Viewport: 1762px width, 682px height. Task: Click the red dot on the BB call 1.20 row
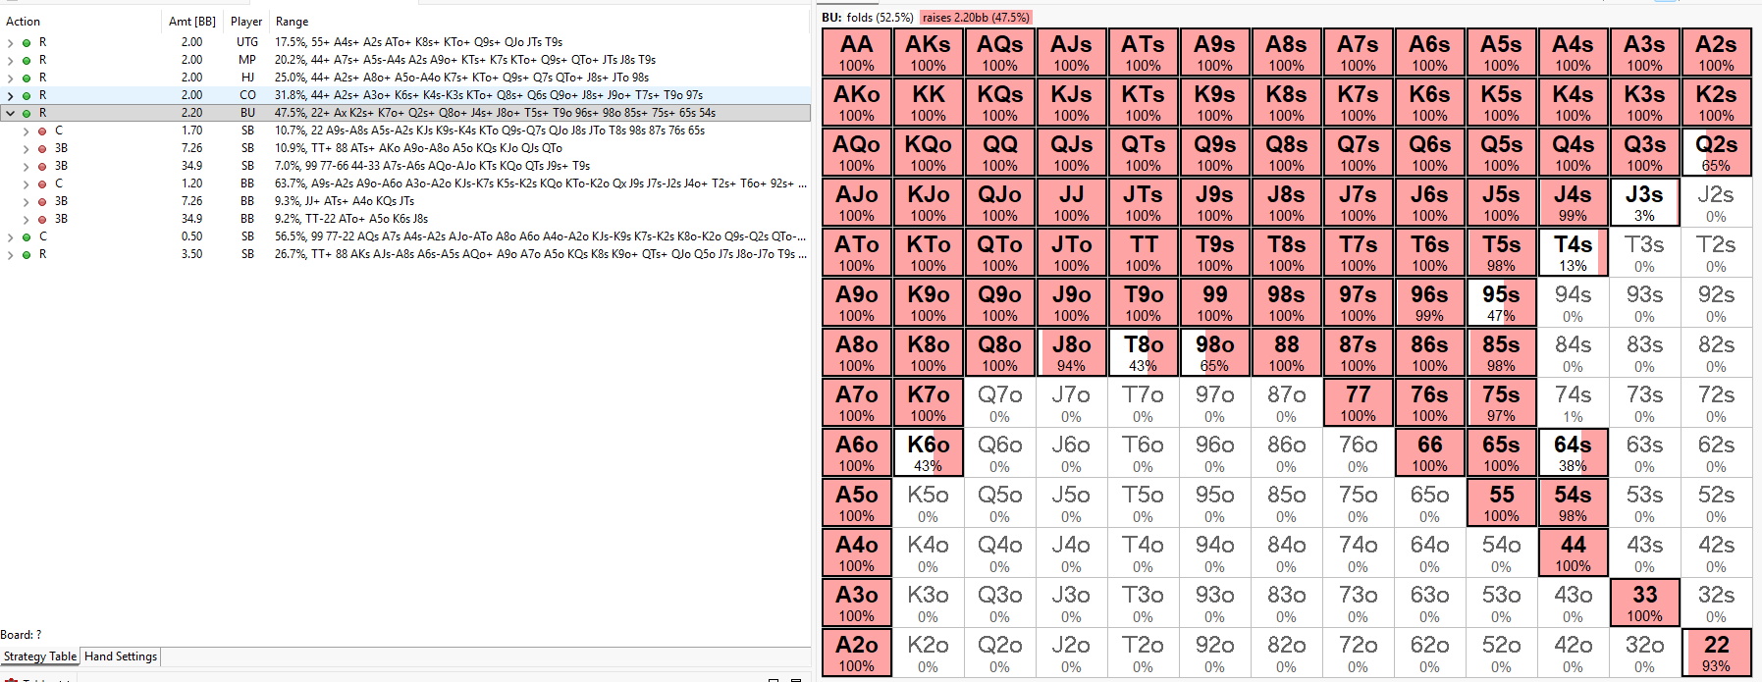pos(42,184)
